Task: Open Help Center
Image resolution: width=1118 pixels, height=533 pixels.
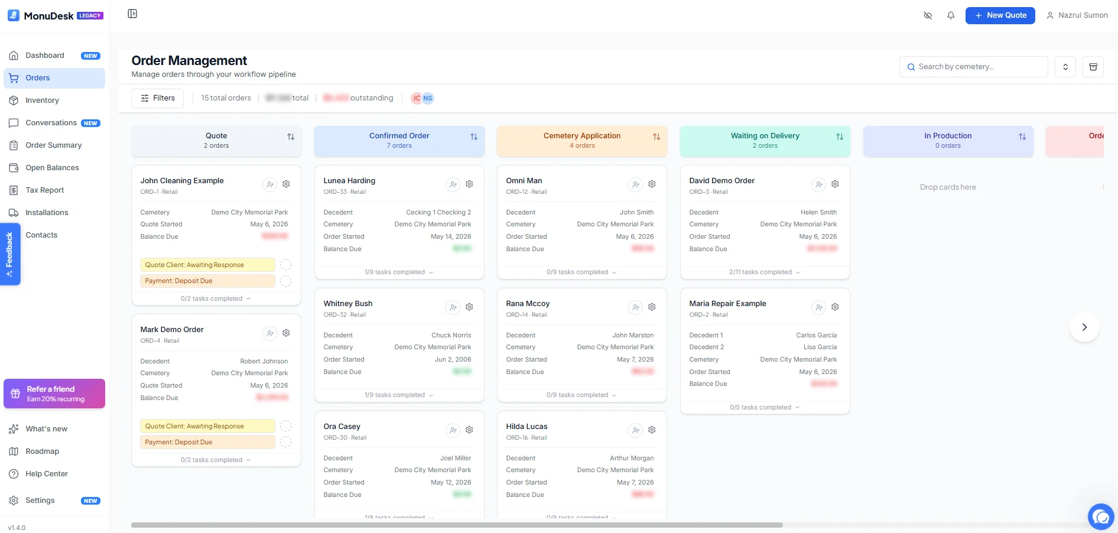Action: (54, 474)
